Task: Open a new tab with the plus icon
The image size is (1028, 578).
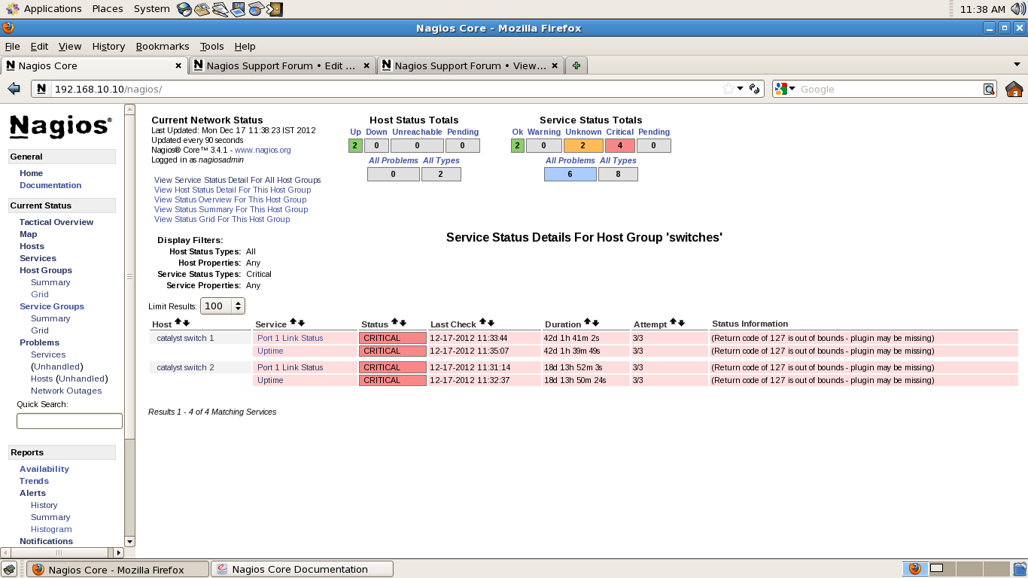Action: pyautogui.click(x=576, y=65)
